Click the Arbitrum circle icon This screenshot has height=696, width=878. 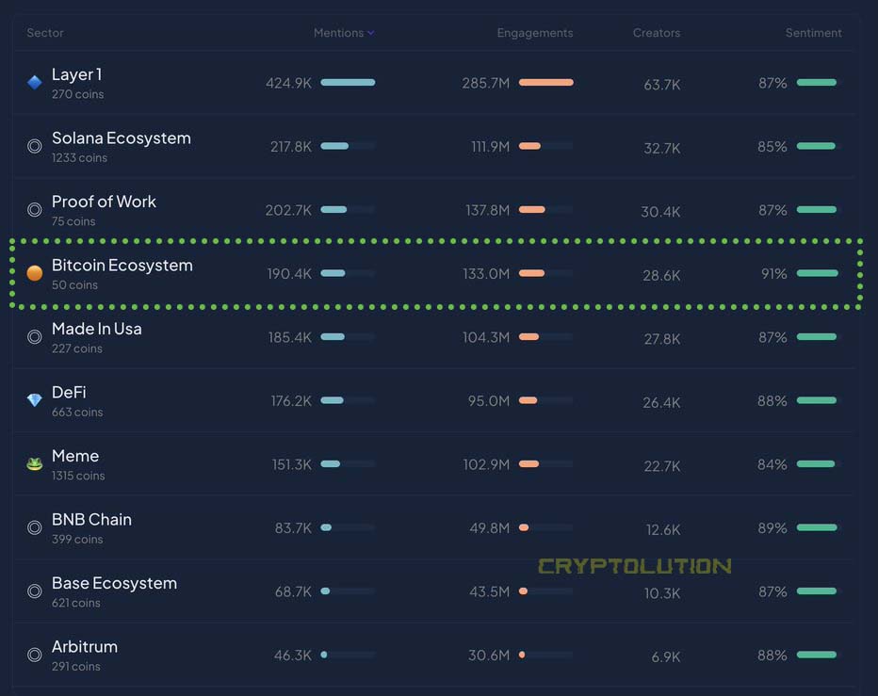point(35,655)
